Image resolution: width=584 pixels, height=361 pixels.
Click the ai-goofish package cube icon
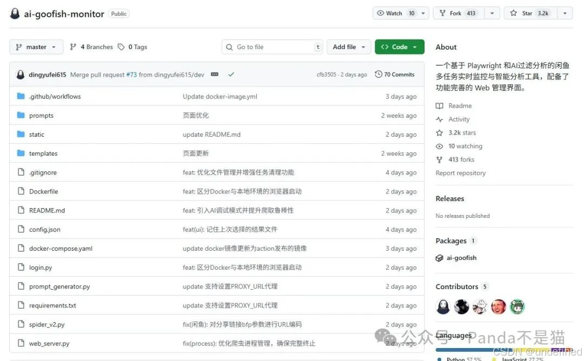click(x=440, y=258)
